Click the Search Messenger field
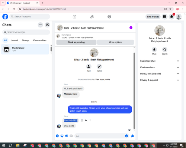 point(26,32)
